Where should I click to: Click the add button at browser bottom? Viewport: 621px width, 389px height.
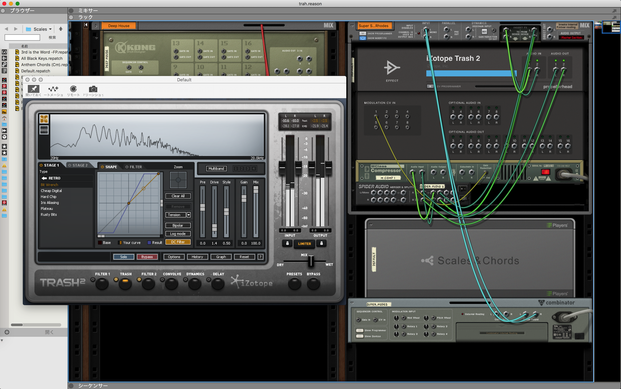click(7, 332)
